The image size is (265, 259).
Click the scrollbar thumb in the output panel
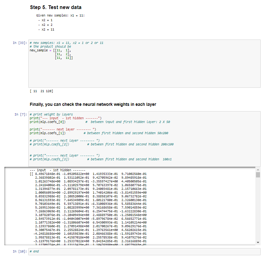tap(258, 174)
